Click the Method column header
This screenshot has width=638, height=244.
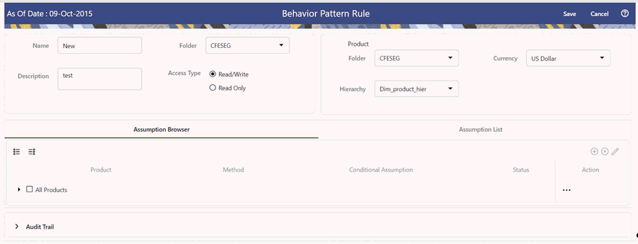[x=233, y=170]
